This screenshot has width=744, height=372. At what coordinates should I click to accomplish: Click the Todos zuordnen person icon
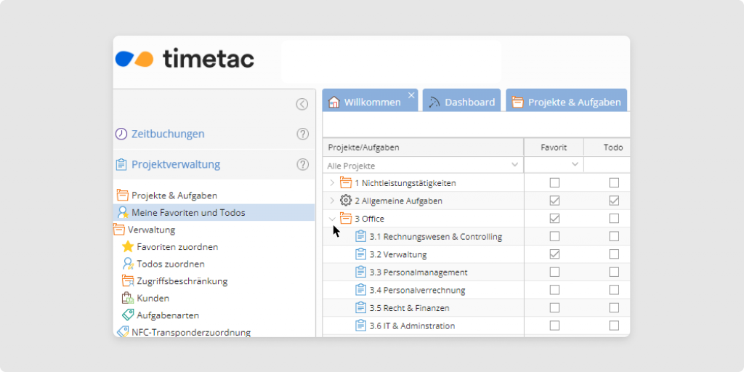[128, 264]
